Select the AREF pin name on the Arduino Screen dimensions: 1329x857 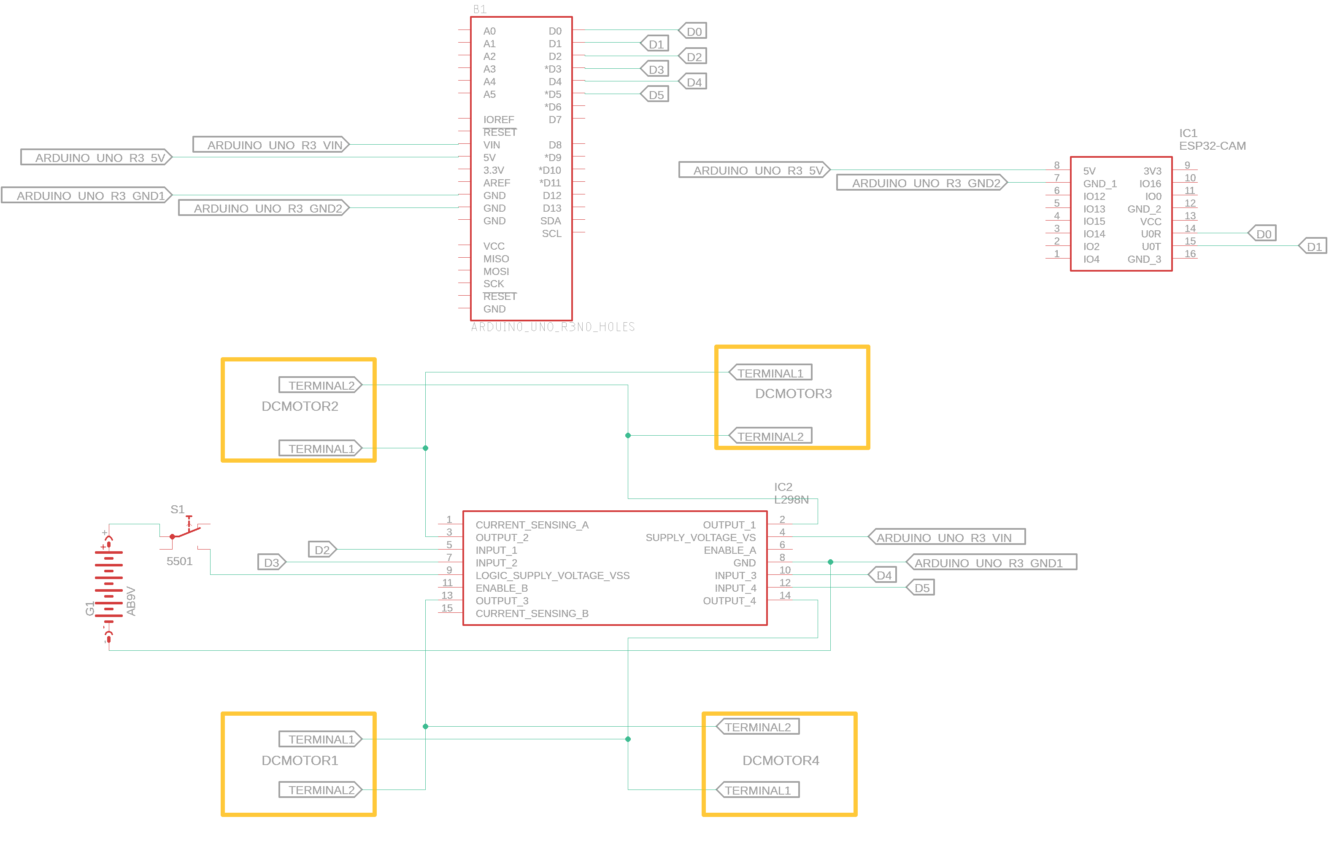(497, 183)
